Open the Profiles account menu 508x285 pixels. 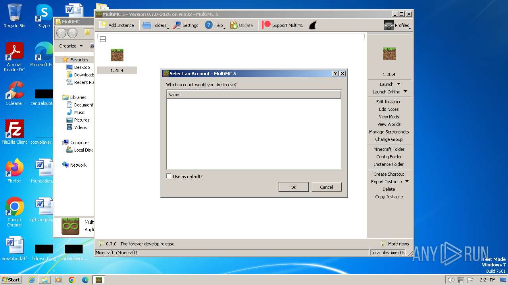397,25
